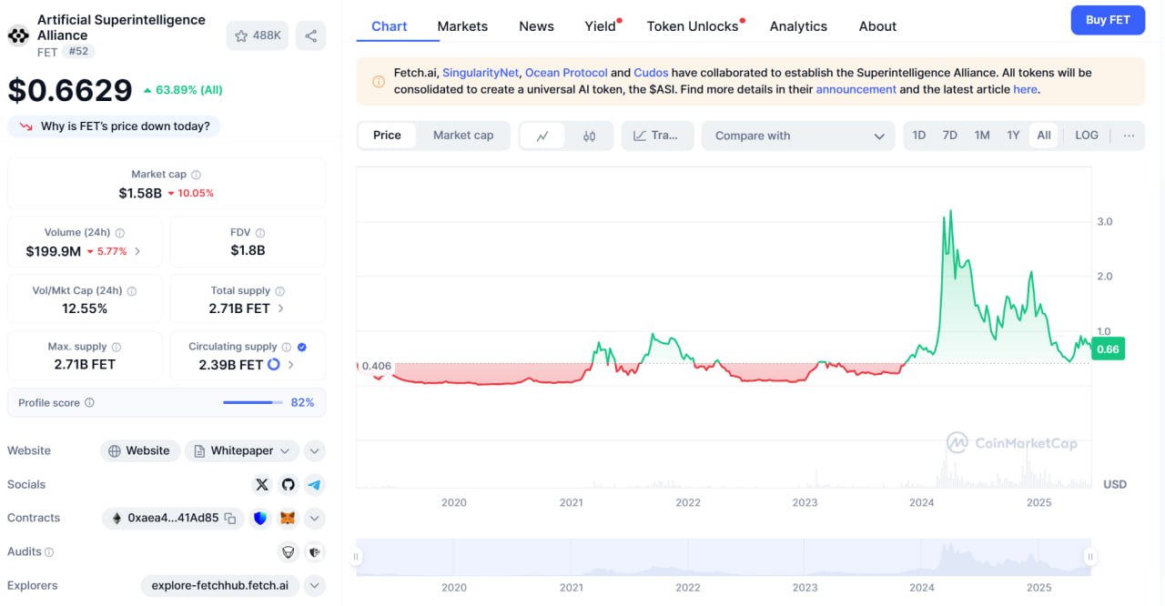The width and height of the screenshot is (1165, 606).
Task: Follow the announcement link in banner
Action: tap(856, 89)
